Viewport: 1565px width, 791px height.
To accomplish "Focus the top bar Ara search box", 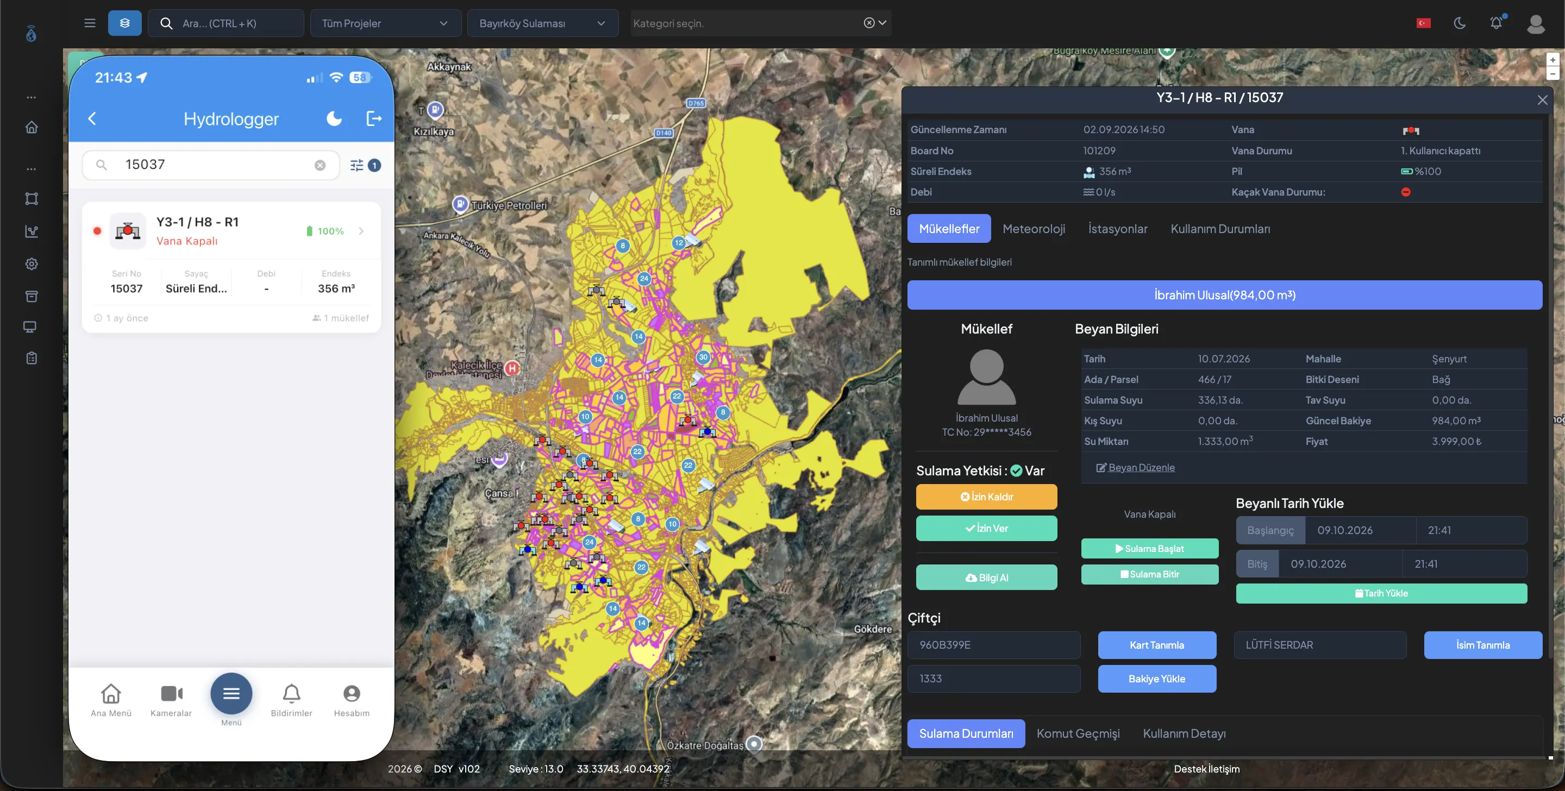I will coord(226,23).
